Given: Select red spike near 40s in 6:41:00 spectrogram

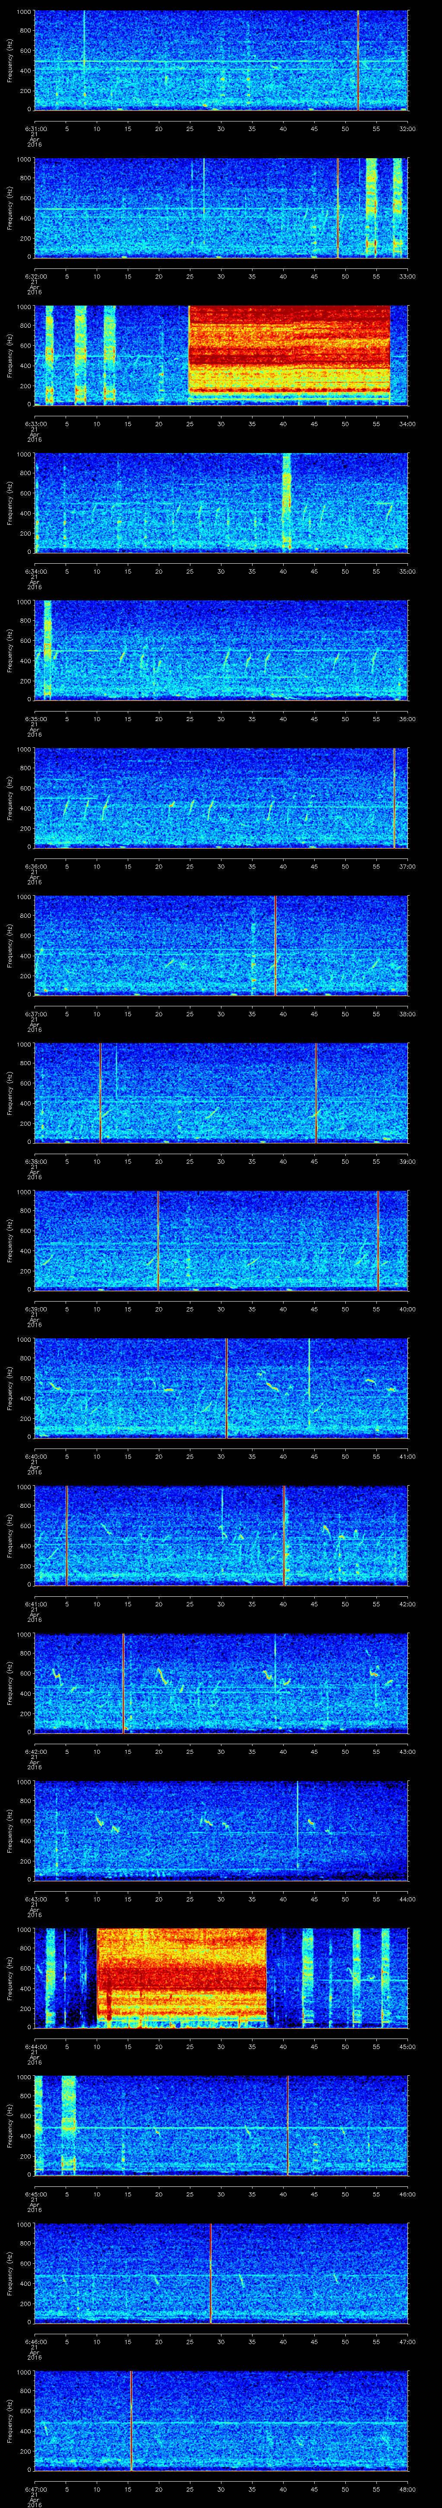Looking at the screenshot, I should pos(284,1535).
